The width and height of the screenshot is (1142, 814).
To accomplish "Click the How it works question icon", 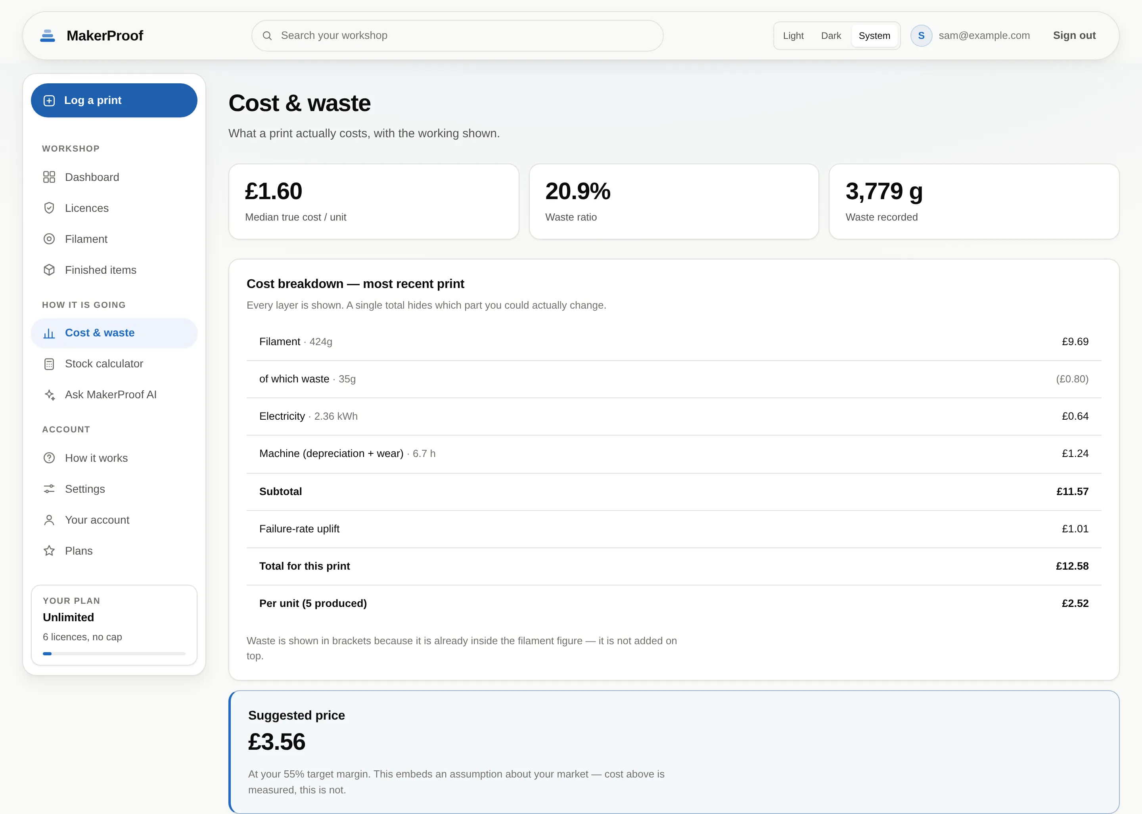I will 49,458.
